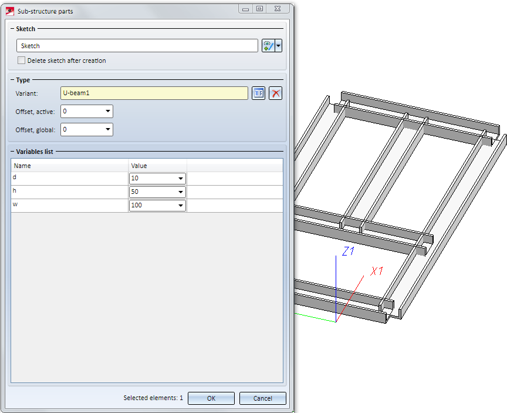Click the Sketch name input field
507x413 pixels.
tap(137, 46)
